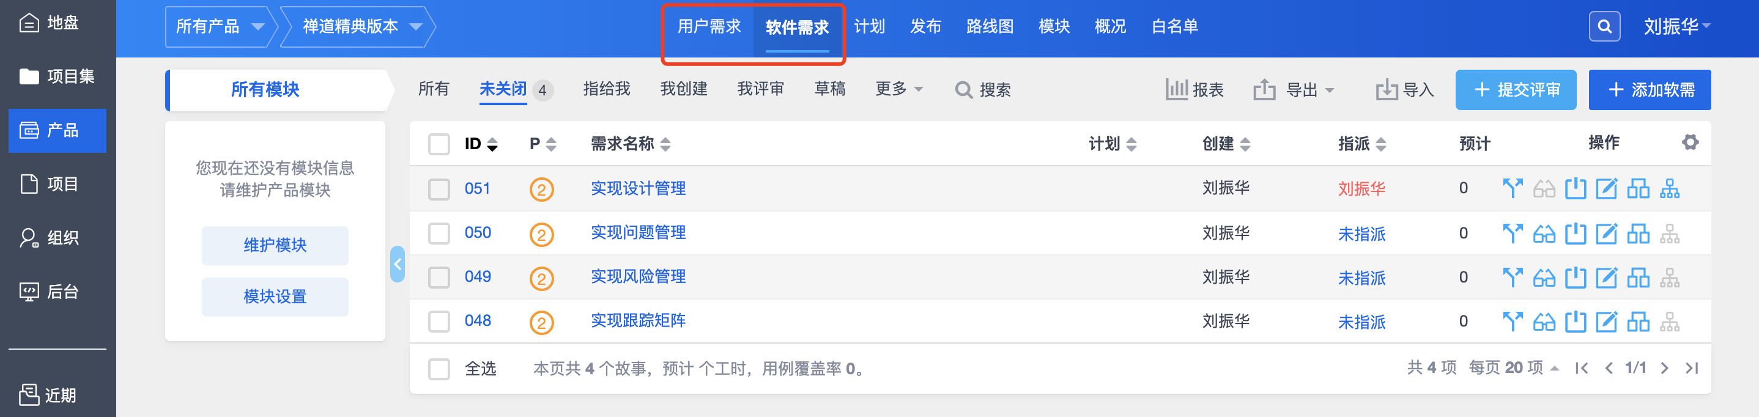Open the 刘振华 user menu
The image size is (1759, 417).
[1676, 27]
